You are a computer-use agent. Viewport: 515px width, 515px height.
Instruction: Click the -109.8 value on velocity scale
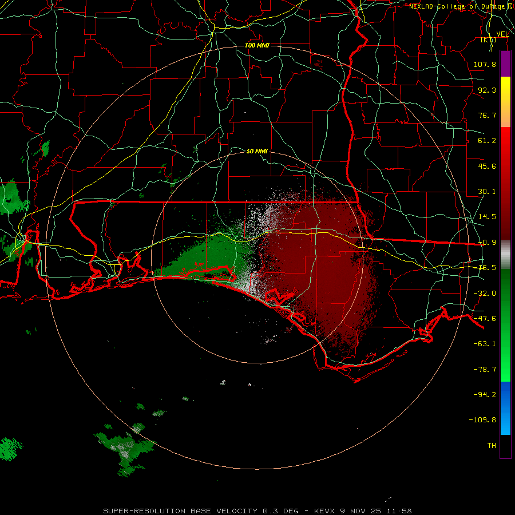pyautogui.click(x=482, y=420)
